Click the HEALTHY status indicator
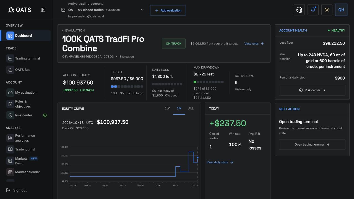 [336, 30]
